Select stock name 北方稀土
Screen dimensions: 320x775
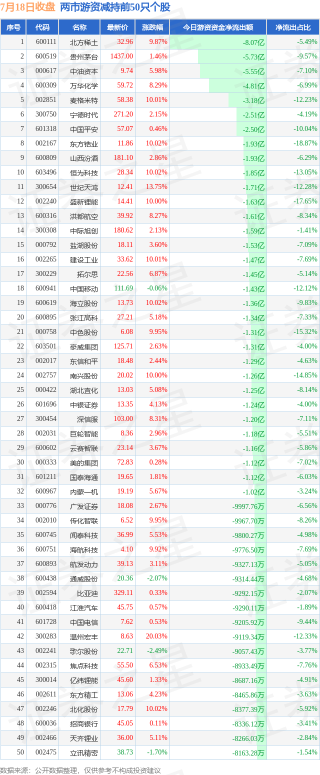click(84, 42)
